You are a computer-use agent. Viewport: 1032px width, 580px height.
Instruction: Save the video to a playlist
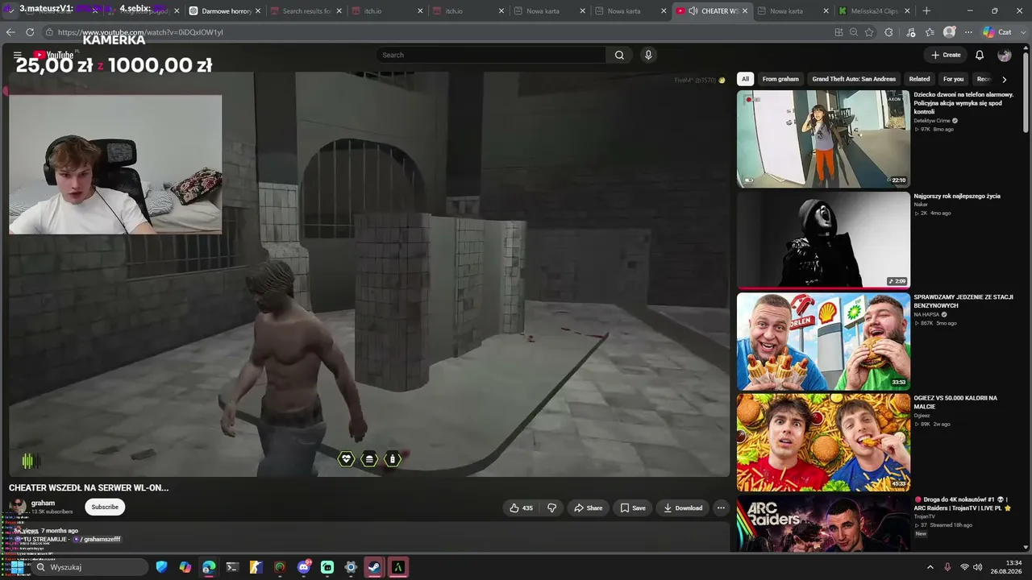coord(632,507)
